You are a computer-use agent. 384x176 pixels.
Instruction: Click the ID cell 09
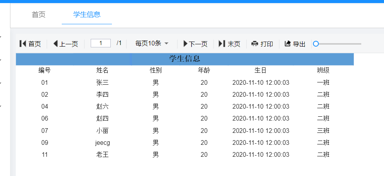tap(44, 142)
